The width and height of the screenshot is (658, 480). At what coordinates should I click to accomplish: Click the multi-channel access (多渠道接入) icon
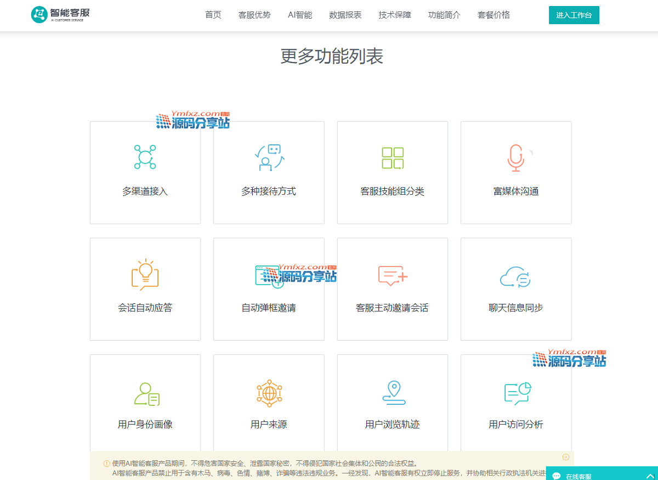(145, 157)
